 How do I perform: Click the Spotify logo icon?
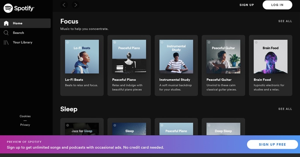(x=8, y=8)
